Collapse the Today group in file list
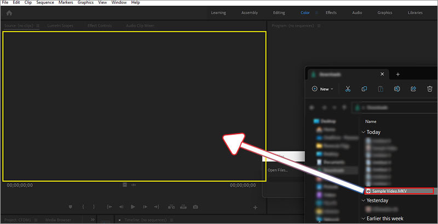Viewport: 438px width, 224px height. 364,132
